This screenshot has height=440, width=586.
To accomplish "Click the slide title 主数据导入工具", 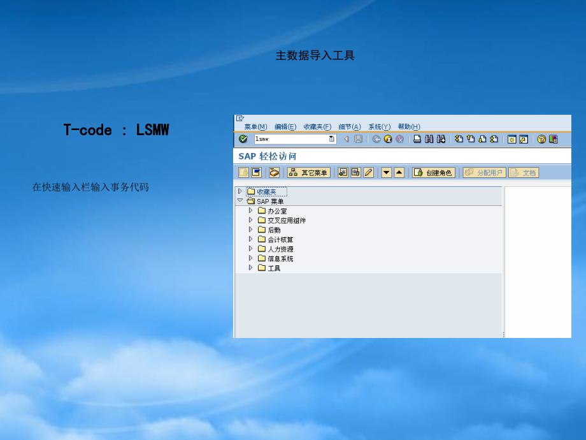I will [315, 55].
